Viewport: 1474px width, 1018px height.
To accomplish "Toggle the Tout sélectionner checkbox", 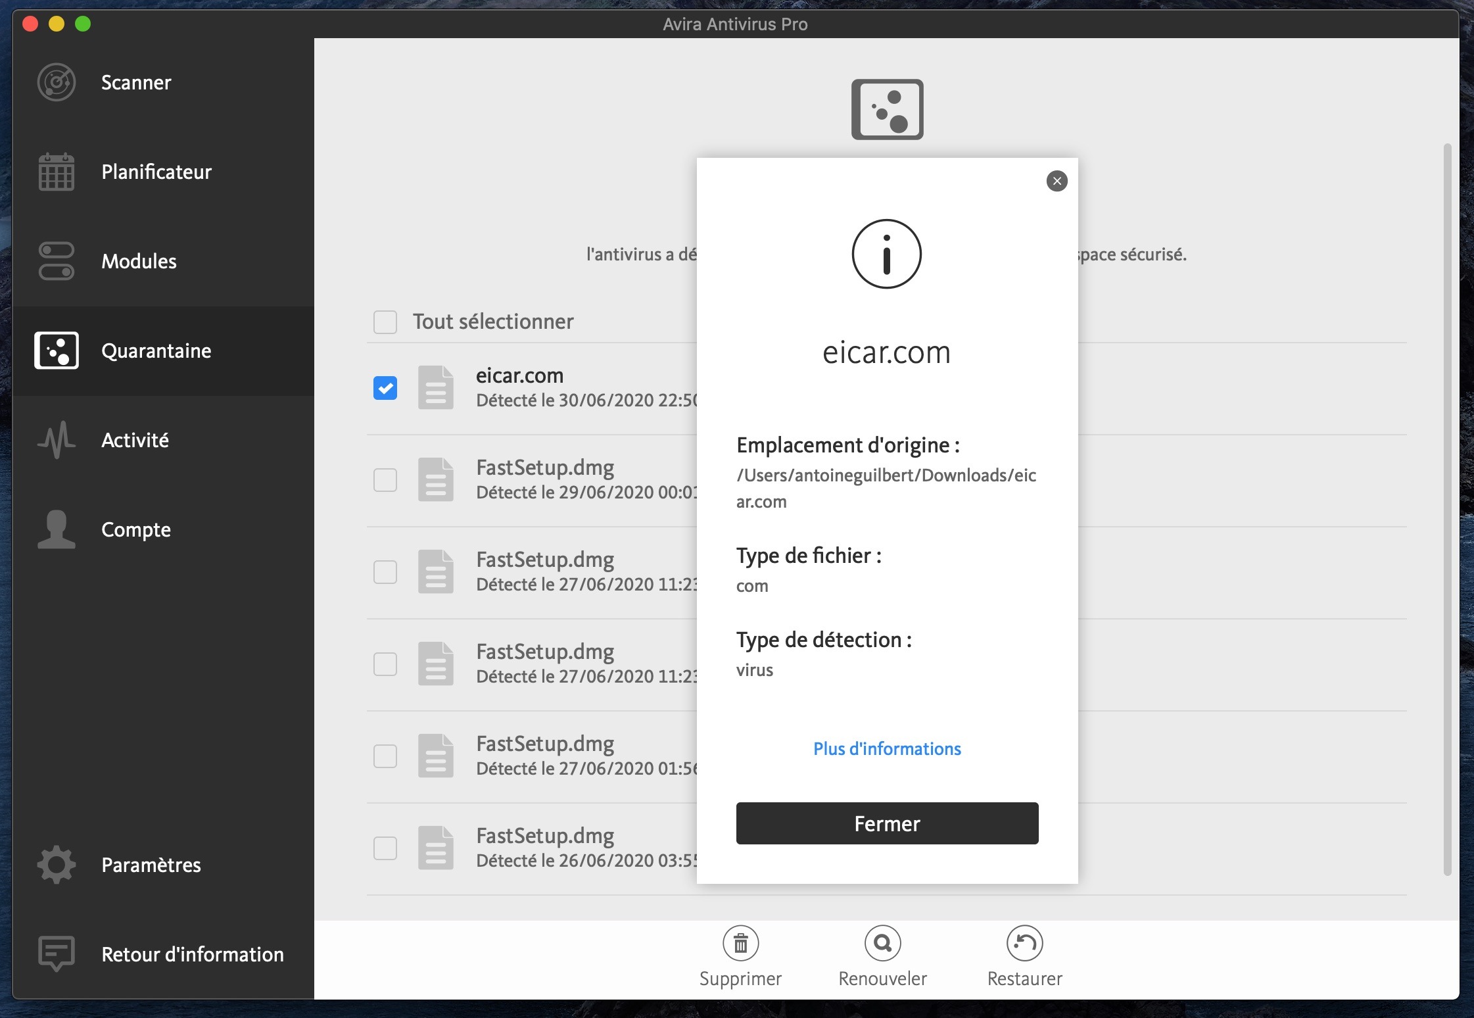I will coord(385,322).
